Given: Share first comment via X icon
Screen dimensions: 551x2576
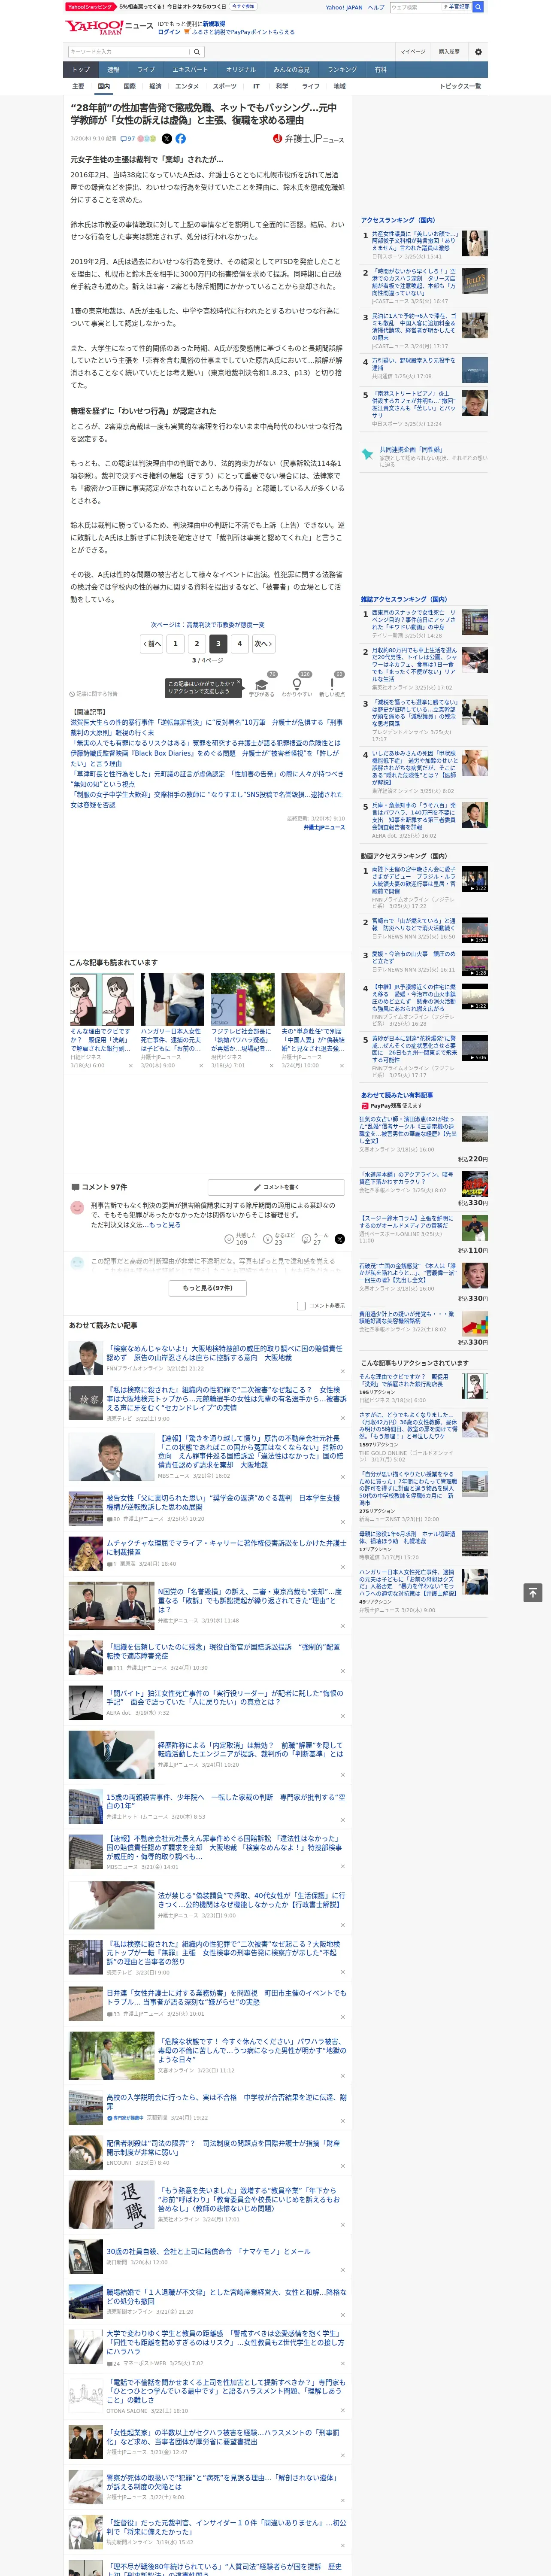Looking at the screenshot, I should 339,1238.
